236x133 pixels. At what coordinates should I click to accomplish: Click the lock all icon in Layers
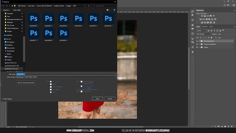(x=211, y=38)
